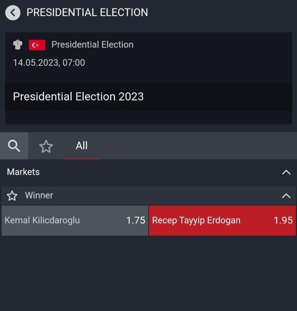Collapse the Winner market chevron

(286, 196)
